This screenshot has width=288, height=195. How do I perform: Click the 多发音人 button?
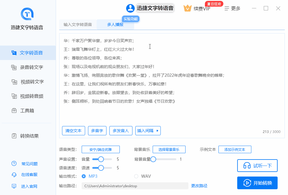coord(121,131)
